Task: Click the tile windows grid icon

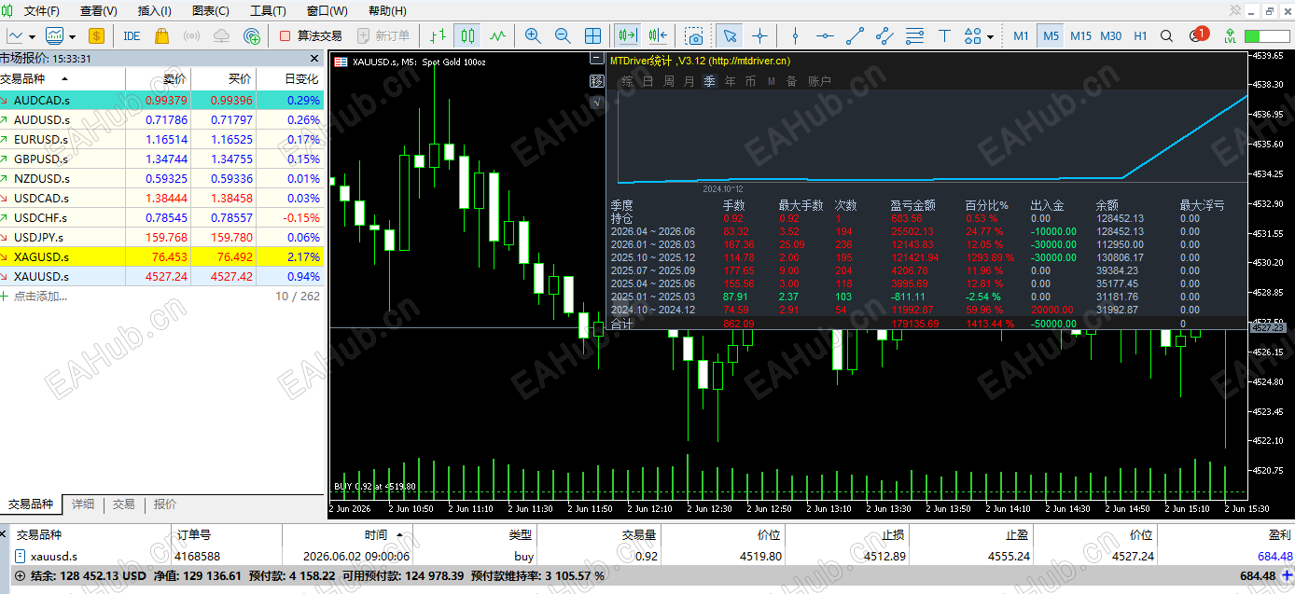Action: pyautogui.click(x=592, y=35)
